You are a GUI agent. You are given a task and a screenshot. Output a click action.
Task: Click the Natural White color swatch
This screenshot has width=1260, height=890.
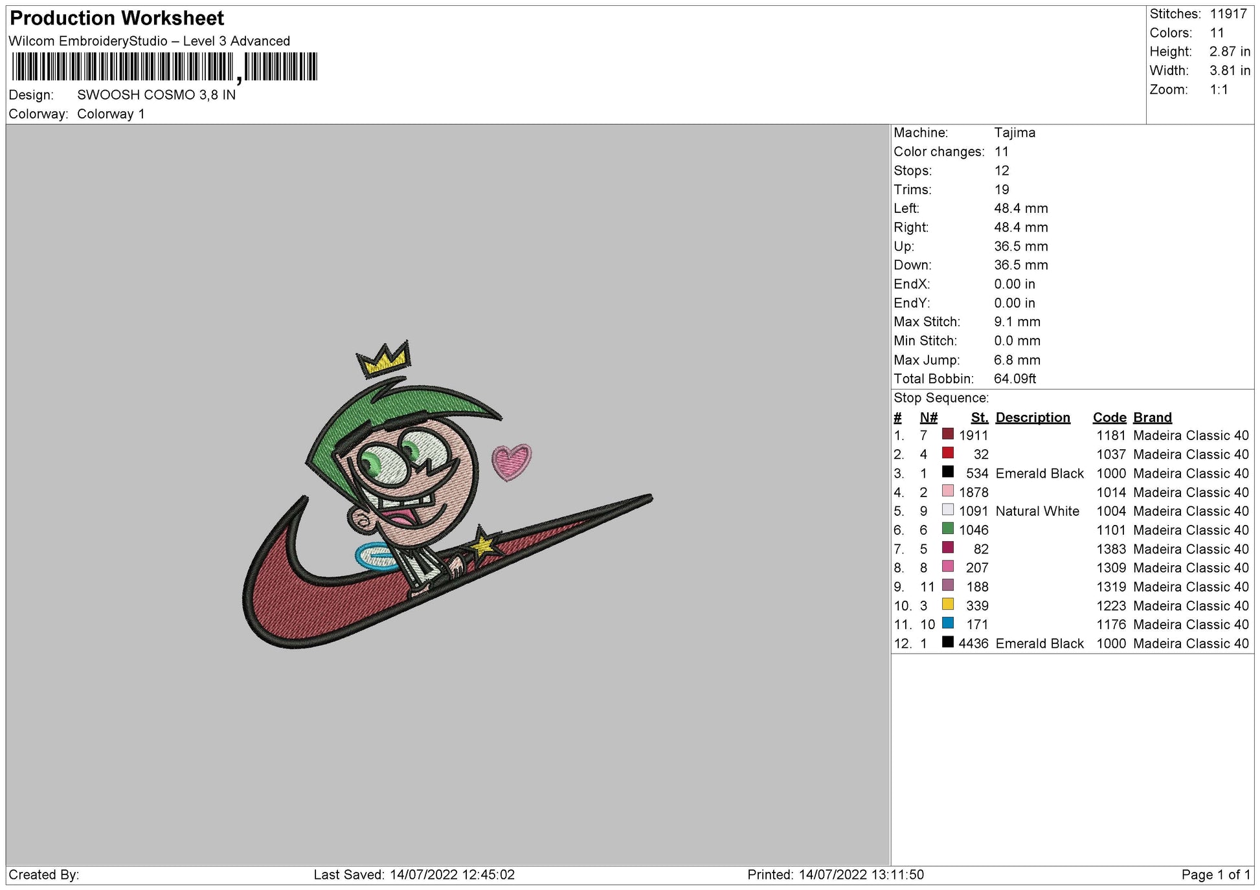click(948, 510)
